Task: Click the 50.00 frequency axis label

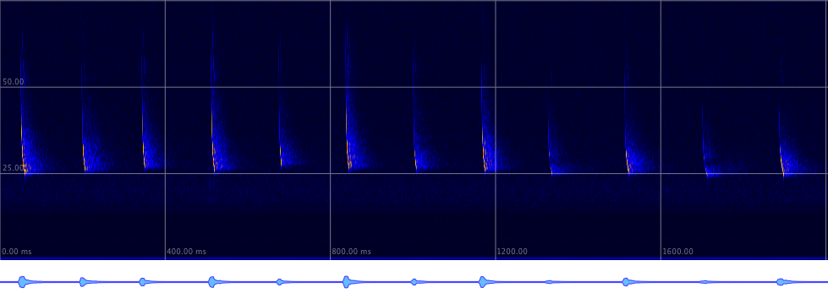Action: [14, 82]
